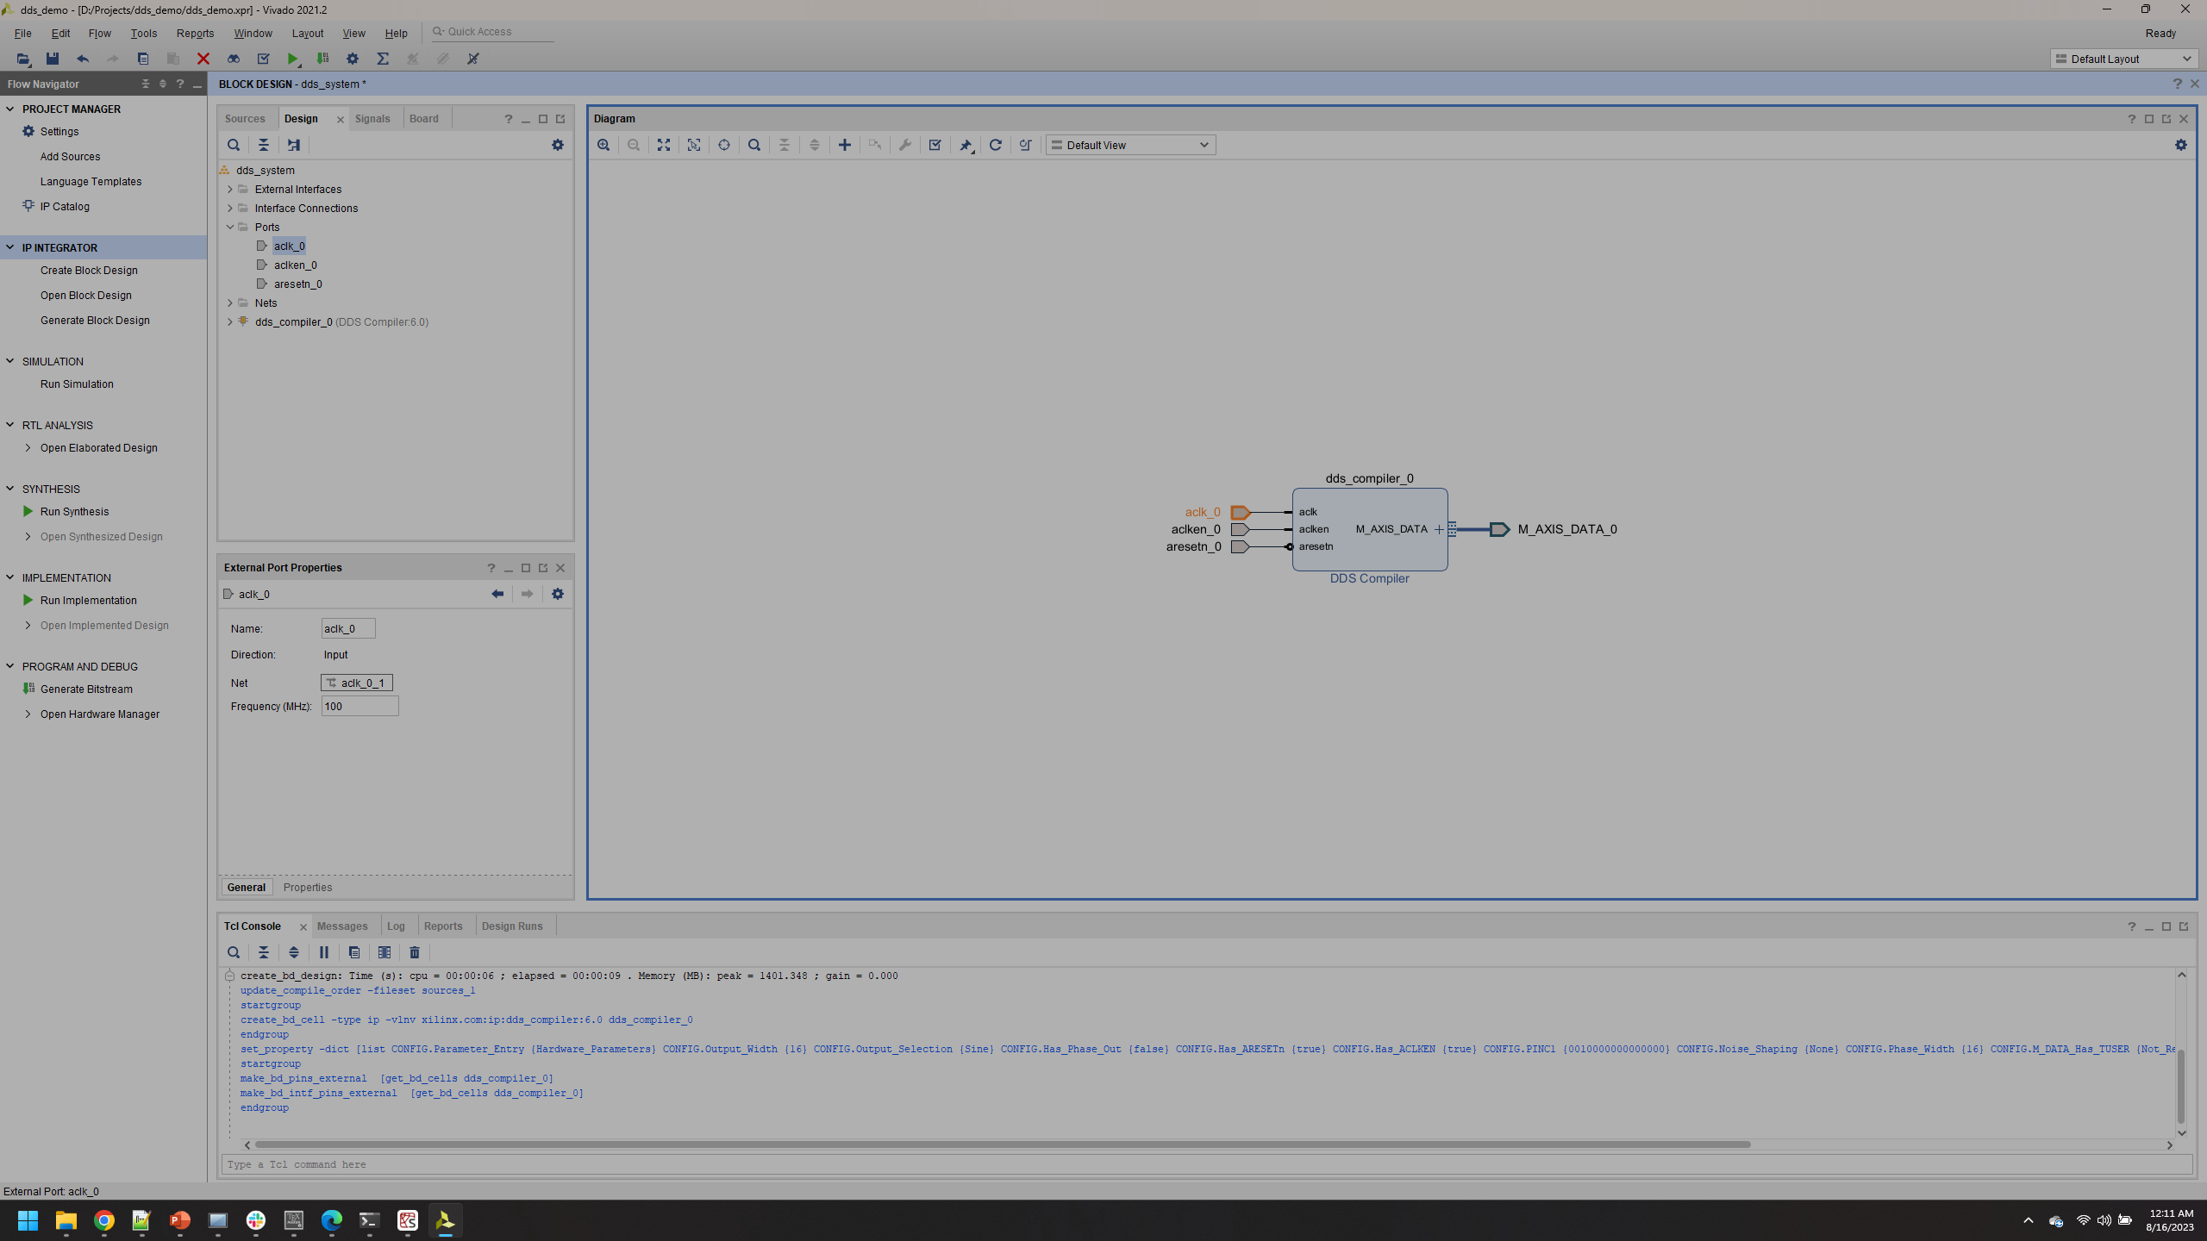Open the Reports menu

pos(195,33)
